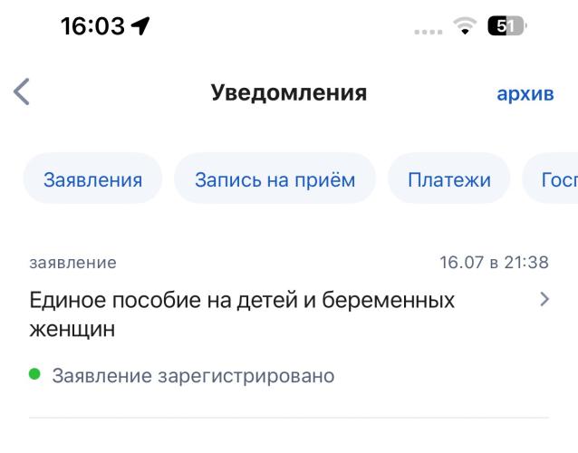Click the Заявление зарегистрировано status text
This screenshot has width=578, height=453.
tap(193, 376)
